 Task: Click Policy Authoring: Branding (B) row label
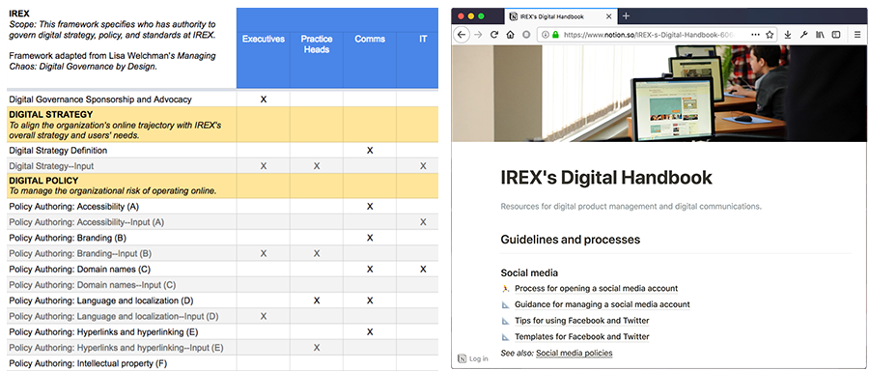[x=68, y=238]
